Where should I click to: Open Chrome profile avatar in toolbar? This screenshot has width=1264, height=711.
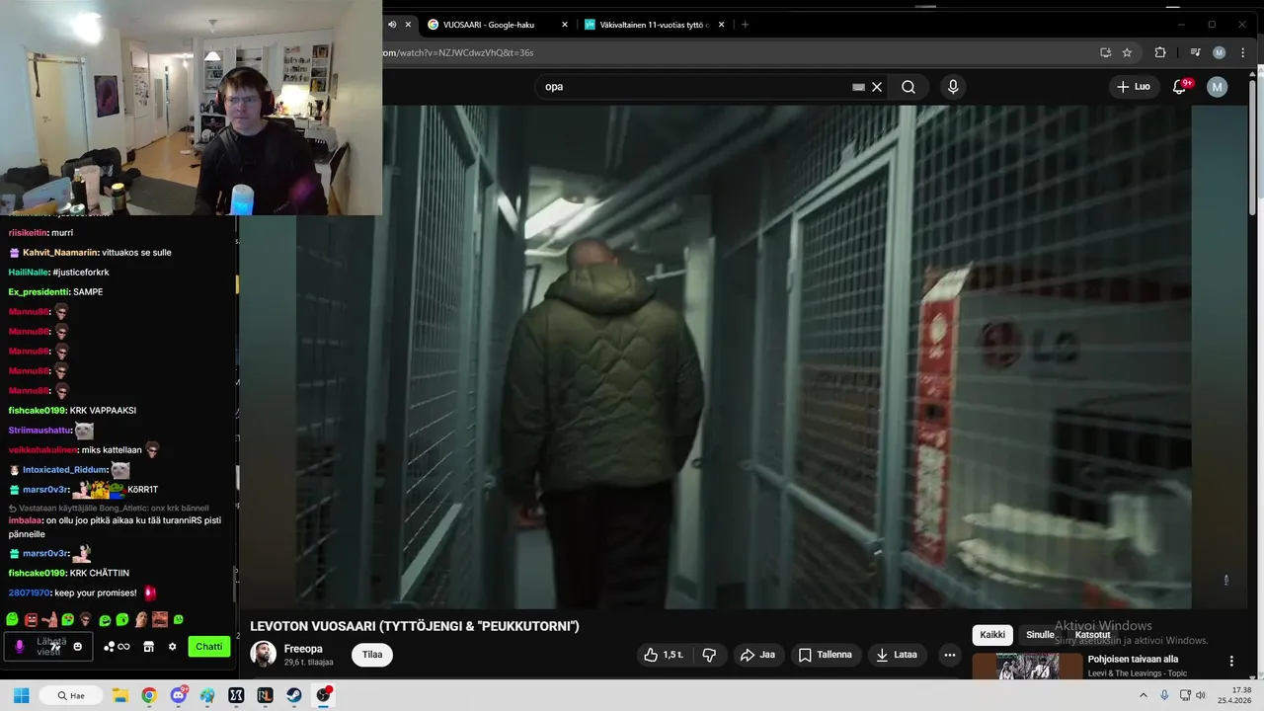click(1220, 52)
